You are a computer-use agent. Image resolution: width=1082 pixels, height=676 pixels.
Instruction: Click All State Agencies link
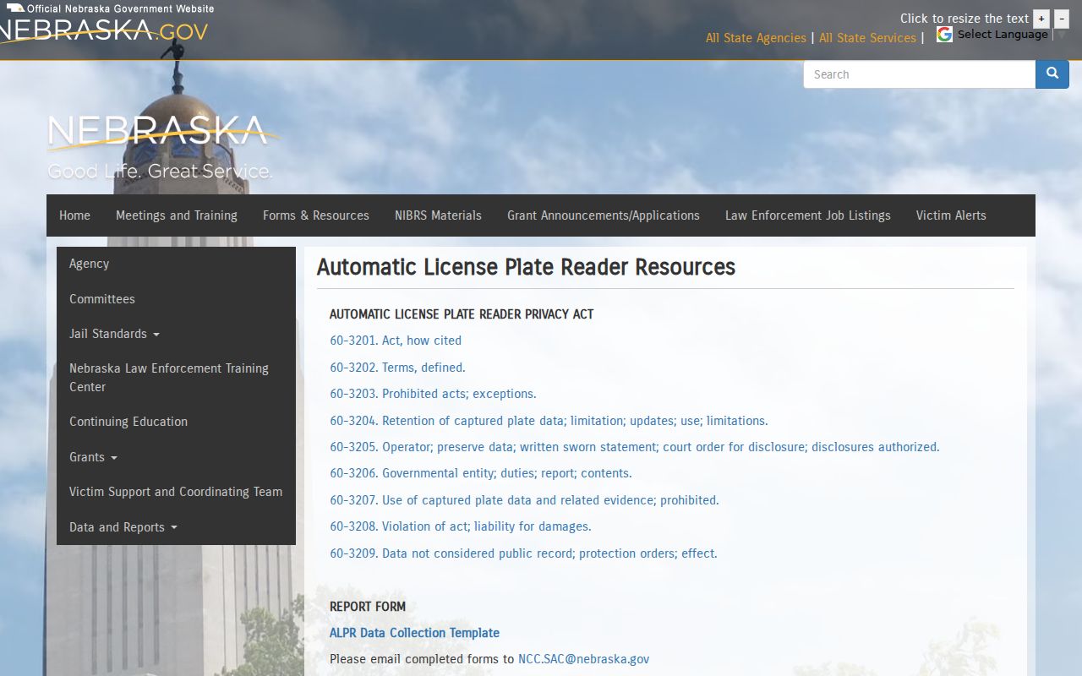pos(756,38)
